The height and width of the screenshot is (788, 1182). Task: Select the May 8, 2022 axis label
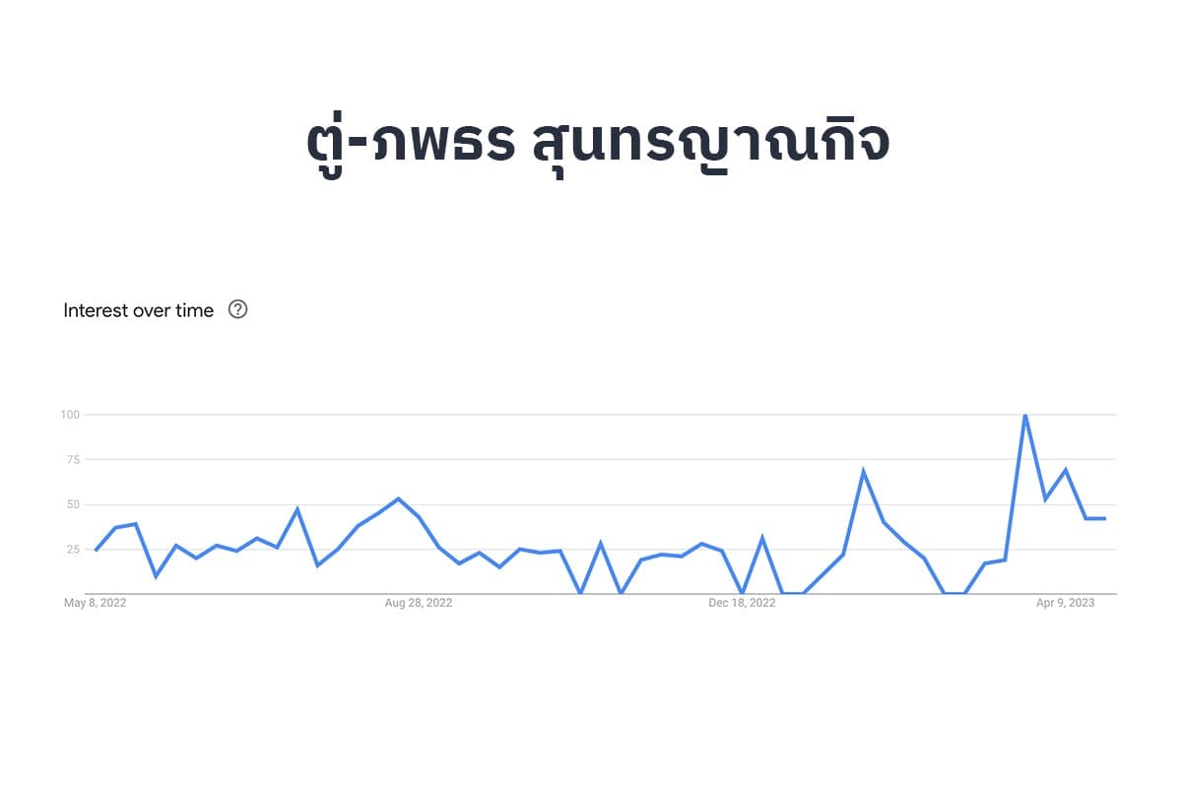point(95,603)
